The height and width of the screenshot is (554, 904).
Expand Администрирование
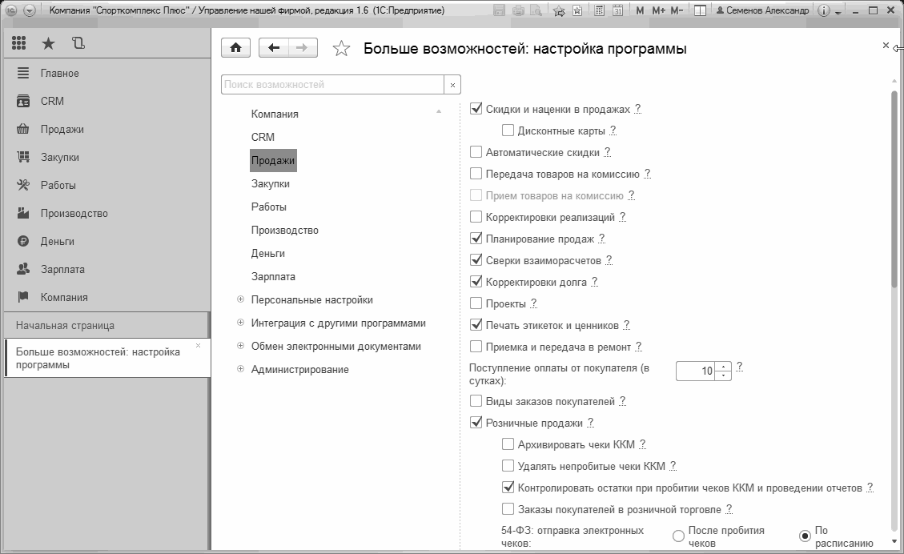pos(240,369)
